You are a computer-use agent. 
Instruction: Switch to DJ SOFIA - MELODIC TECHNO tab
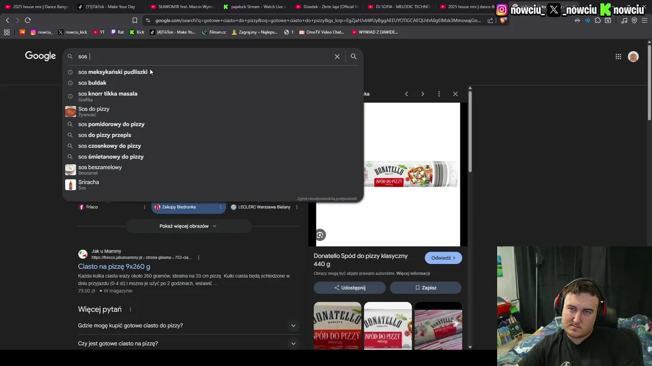tap(400, 7)
